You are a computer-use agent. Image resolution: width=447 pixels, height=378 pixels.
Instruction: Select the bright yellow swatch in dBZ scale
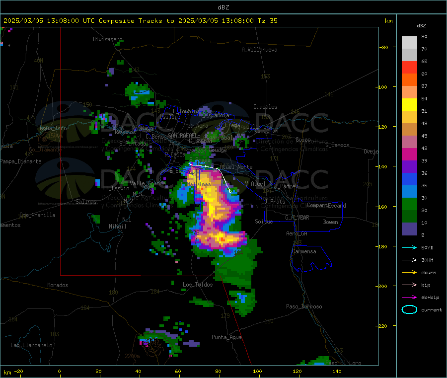409,105
